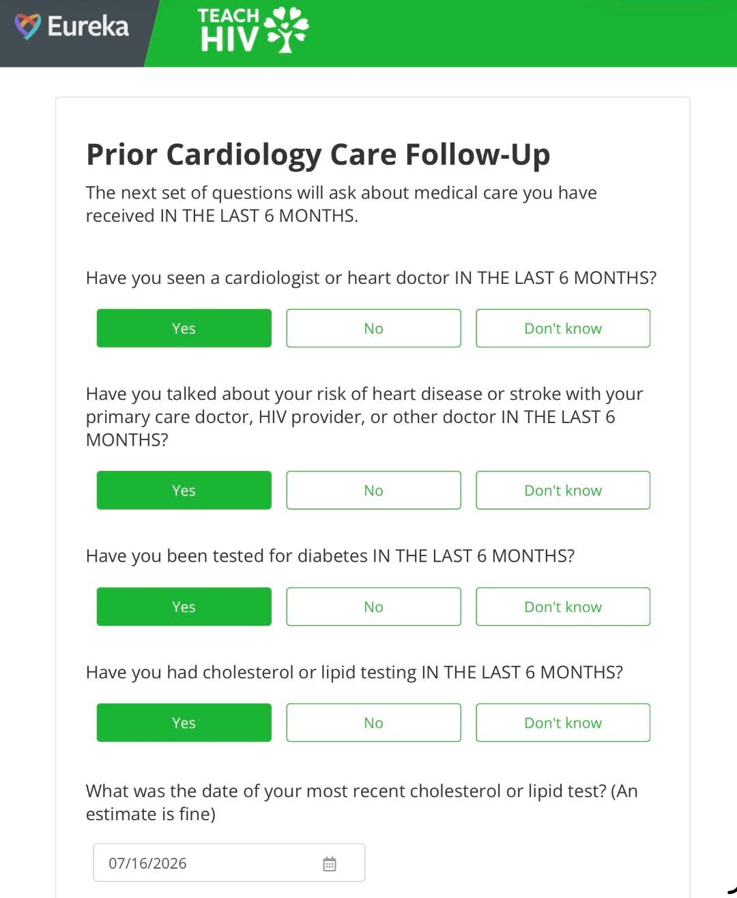737x898 pixels.
Task: Choose Don't know for cholesterol testing
Action: [563, 723]
